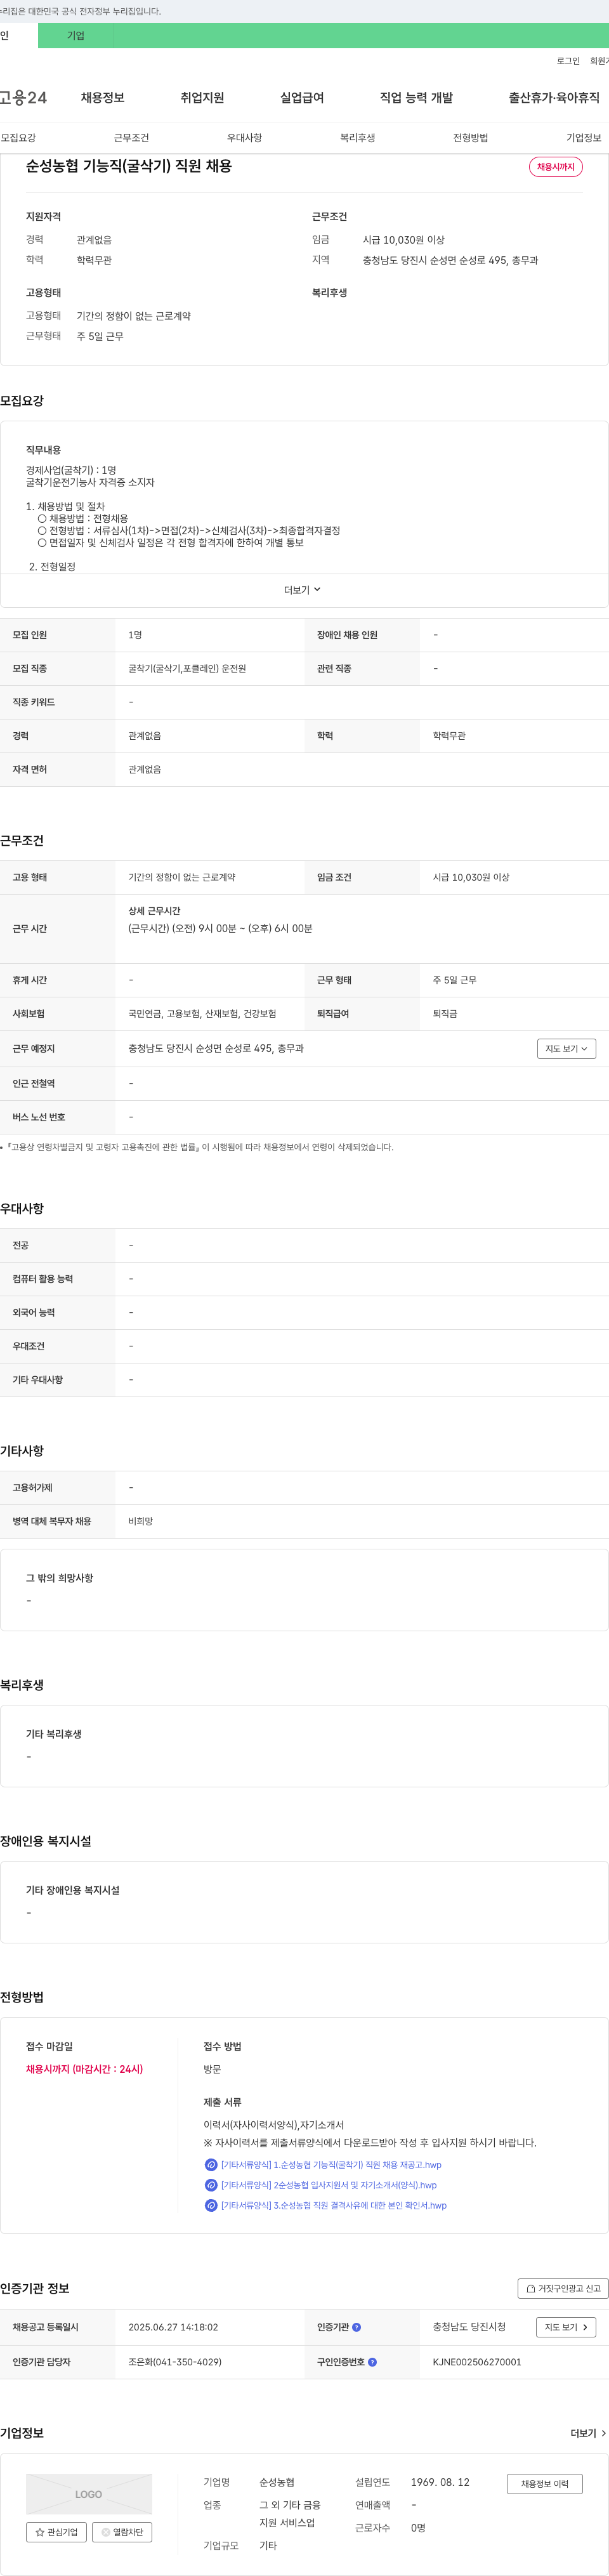This screenshot has height=2576, width=609.
Task: Open 지도 보기 for 충청남도 당진시청
Action: pyautogui.click(x=566, y=2327)
